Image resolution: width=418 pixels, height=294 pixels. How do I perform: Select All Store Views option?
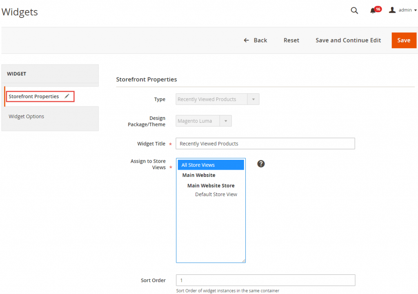point(198,165)
